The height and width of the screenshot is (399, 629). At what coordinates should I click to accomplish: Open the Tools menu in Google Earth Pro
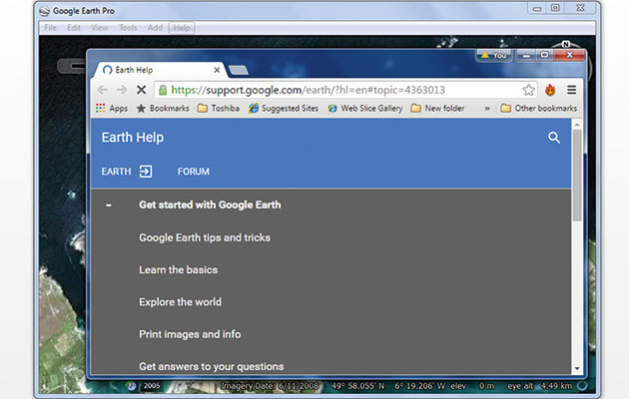128,28
